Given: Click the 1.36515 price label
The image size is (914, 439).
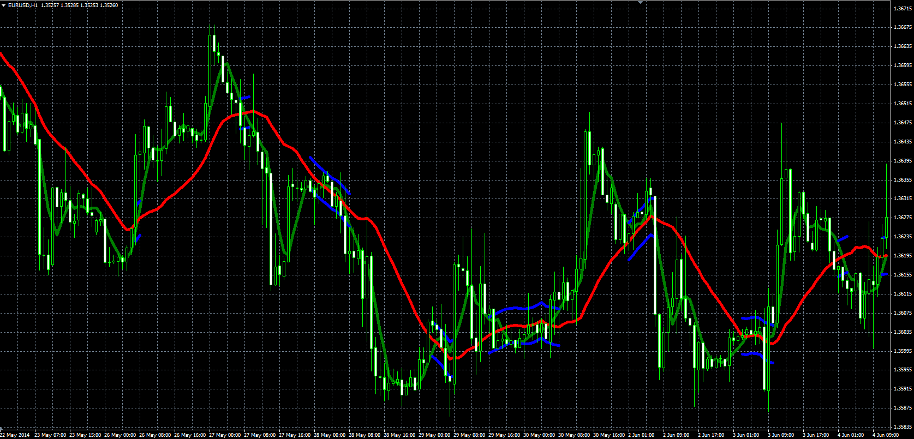Looking at the screenshot, I should click(903, 104).
